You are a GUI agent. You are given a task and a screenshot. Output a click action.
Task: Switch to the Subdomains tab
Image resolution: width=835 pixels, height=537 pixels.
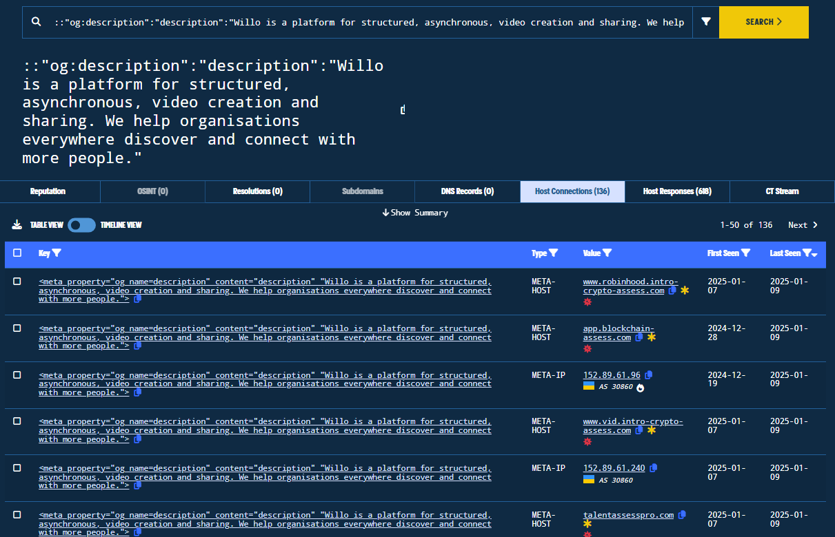(x=362, y=191)
